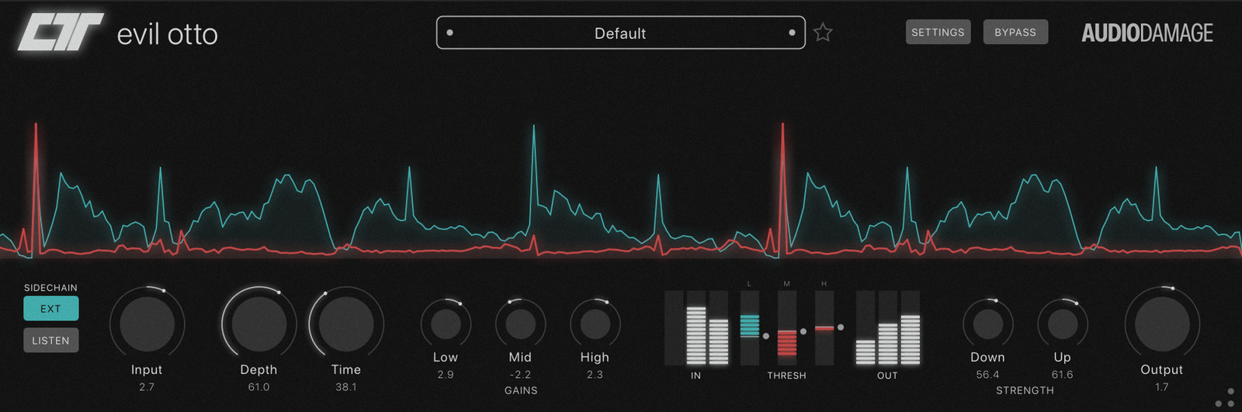The height and width of the screenshot is (412, 1242).
Task: Click the Down strength knob
Action: click(987, 324)
